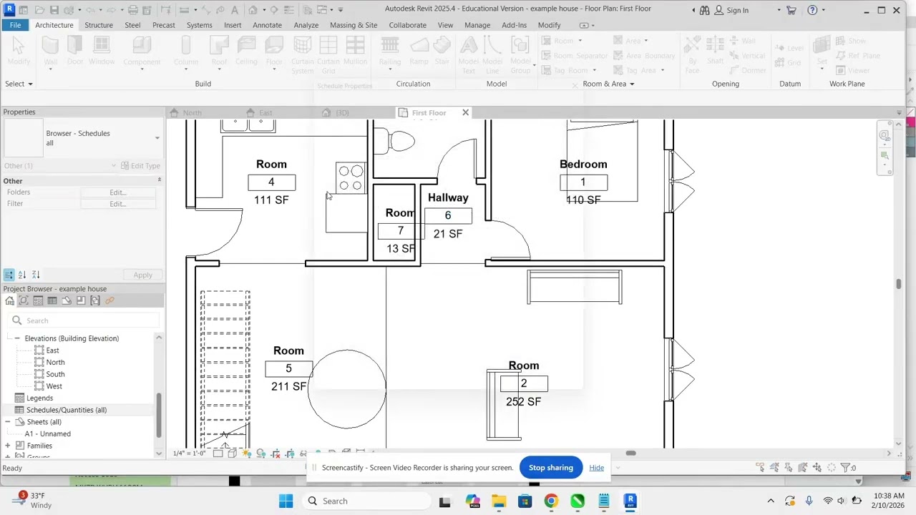Click the Folders Edit button
Viewport: 916px width, 515px height.
117,192
